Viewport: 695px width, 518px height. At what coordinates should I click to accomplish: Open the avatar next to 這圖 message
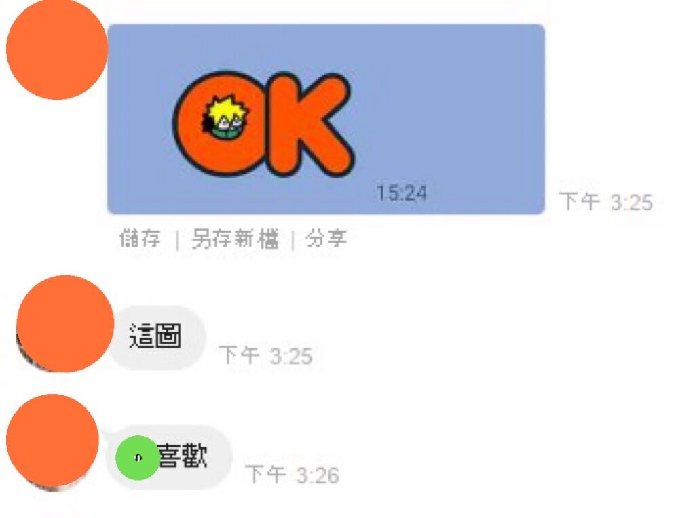point(64,323)
